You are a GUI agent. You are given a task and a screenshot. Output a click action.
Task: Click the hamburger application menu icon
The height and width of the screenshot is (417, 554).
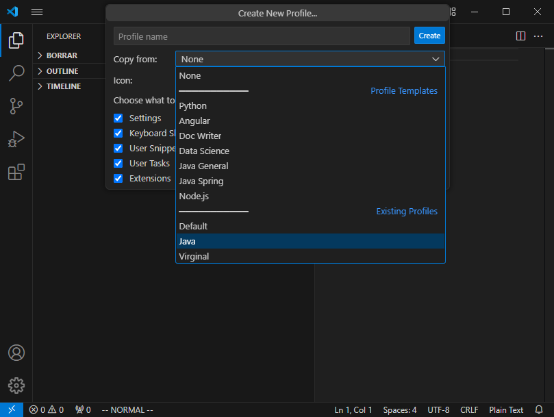point(37,12)
